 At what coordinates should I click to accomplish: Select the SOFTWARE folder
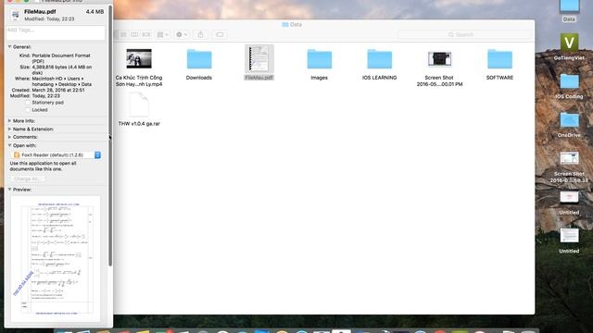499,59
